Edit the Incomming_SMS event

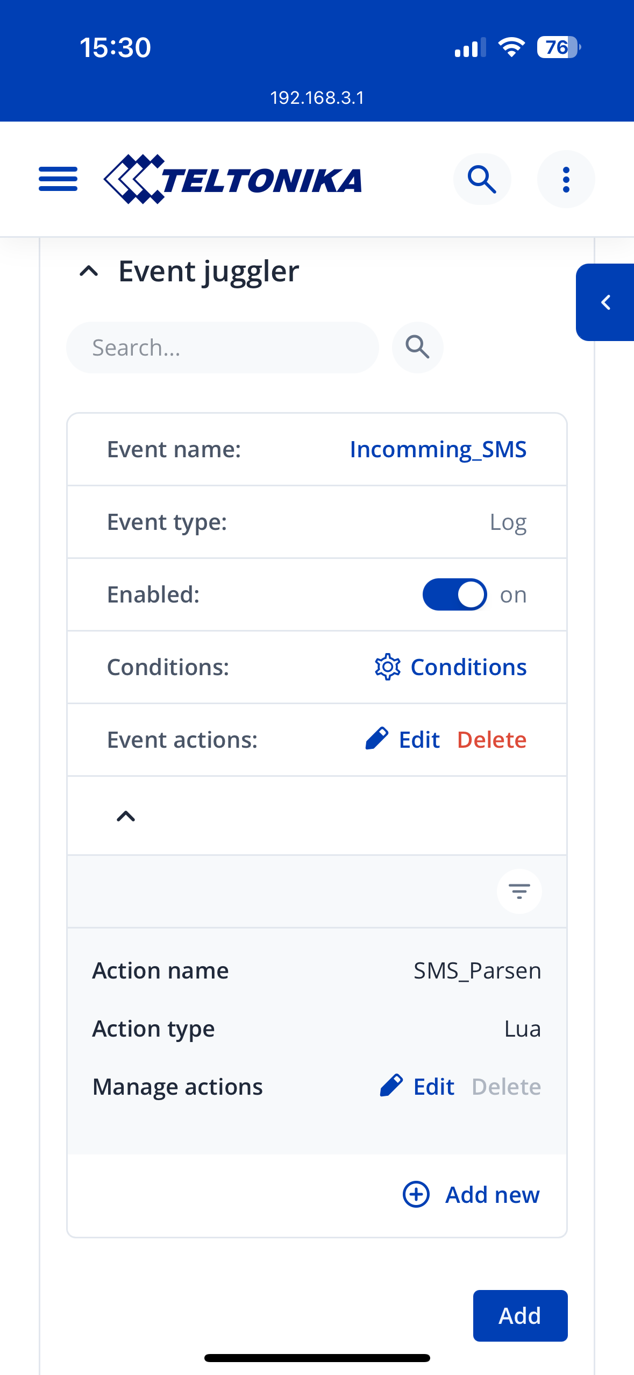403,740
